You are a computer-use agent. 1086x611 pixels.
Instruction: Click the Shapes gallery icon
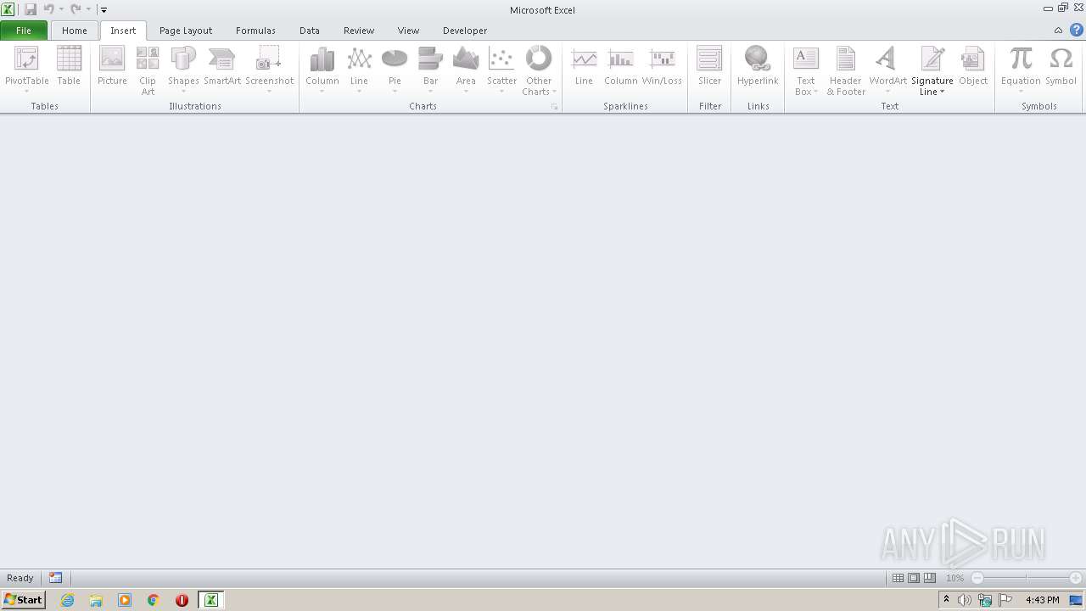(x=183, y=59)
